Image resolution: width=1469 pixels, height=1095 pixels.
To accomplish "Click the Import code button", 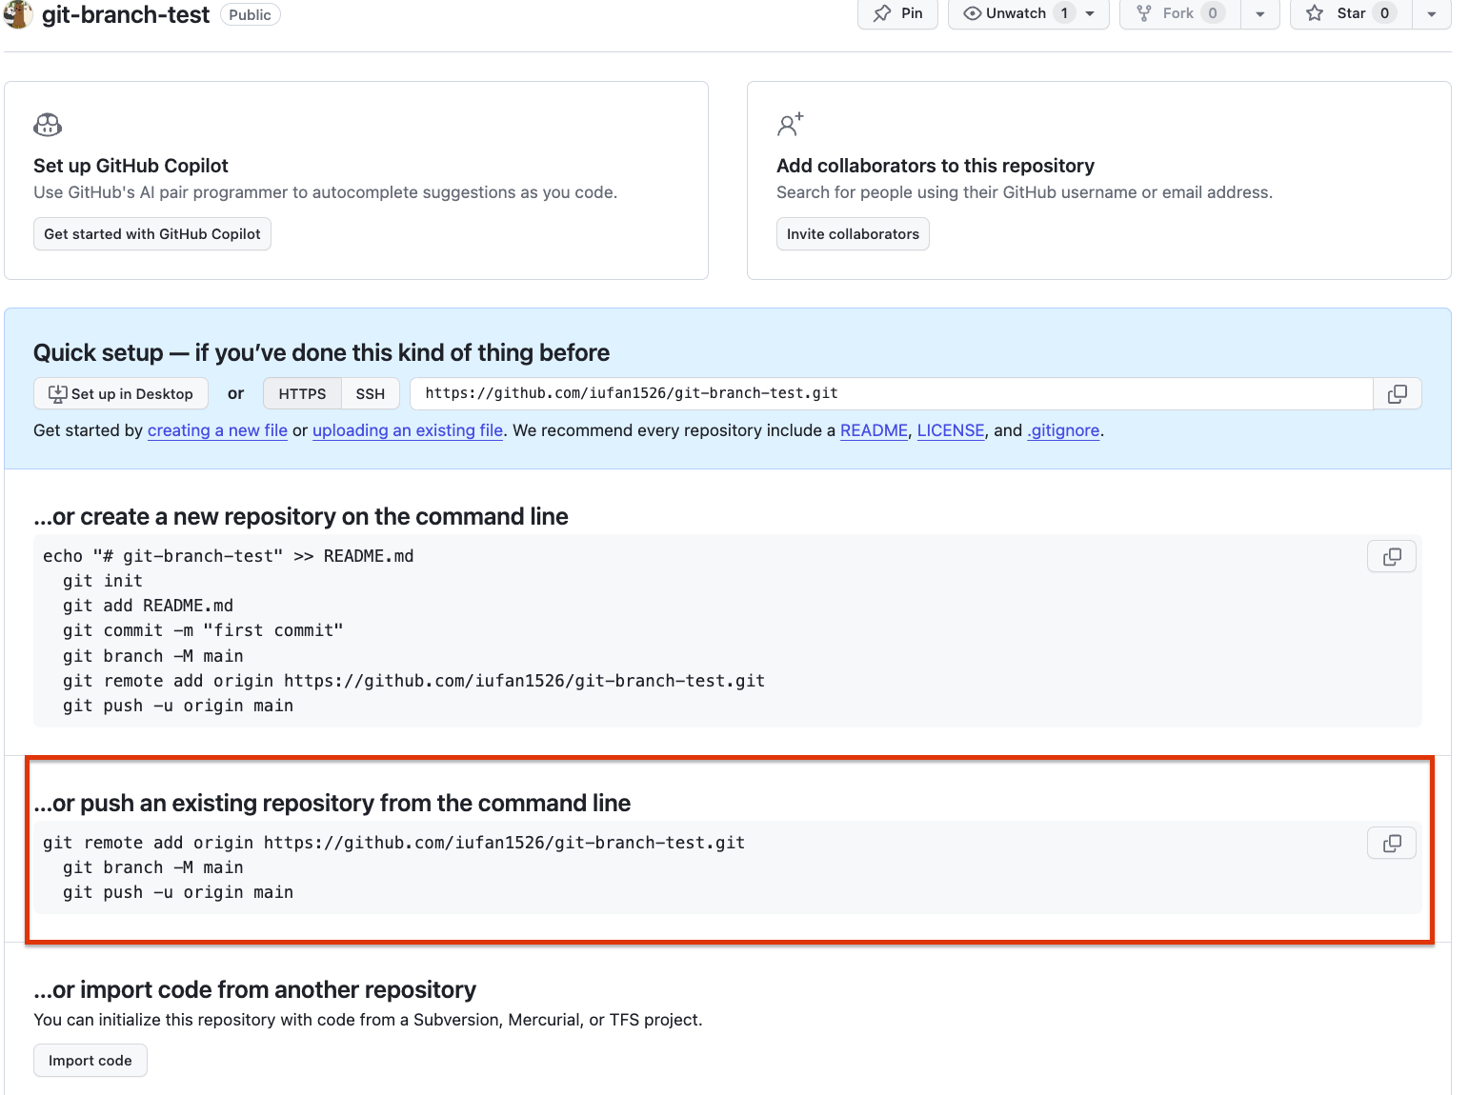I will 91,1061.
